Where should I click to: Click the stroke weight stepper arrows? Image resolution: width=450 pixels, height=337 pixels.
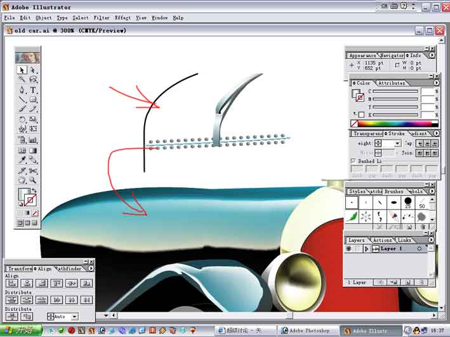(x=378, y=143)
